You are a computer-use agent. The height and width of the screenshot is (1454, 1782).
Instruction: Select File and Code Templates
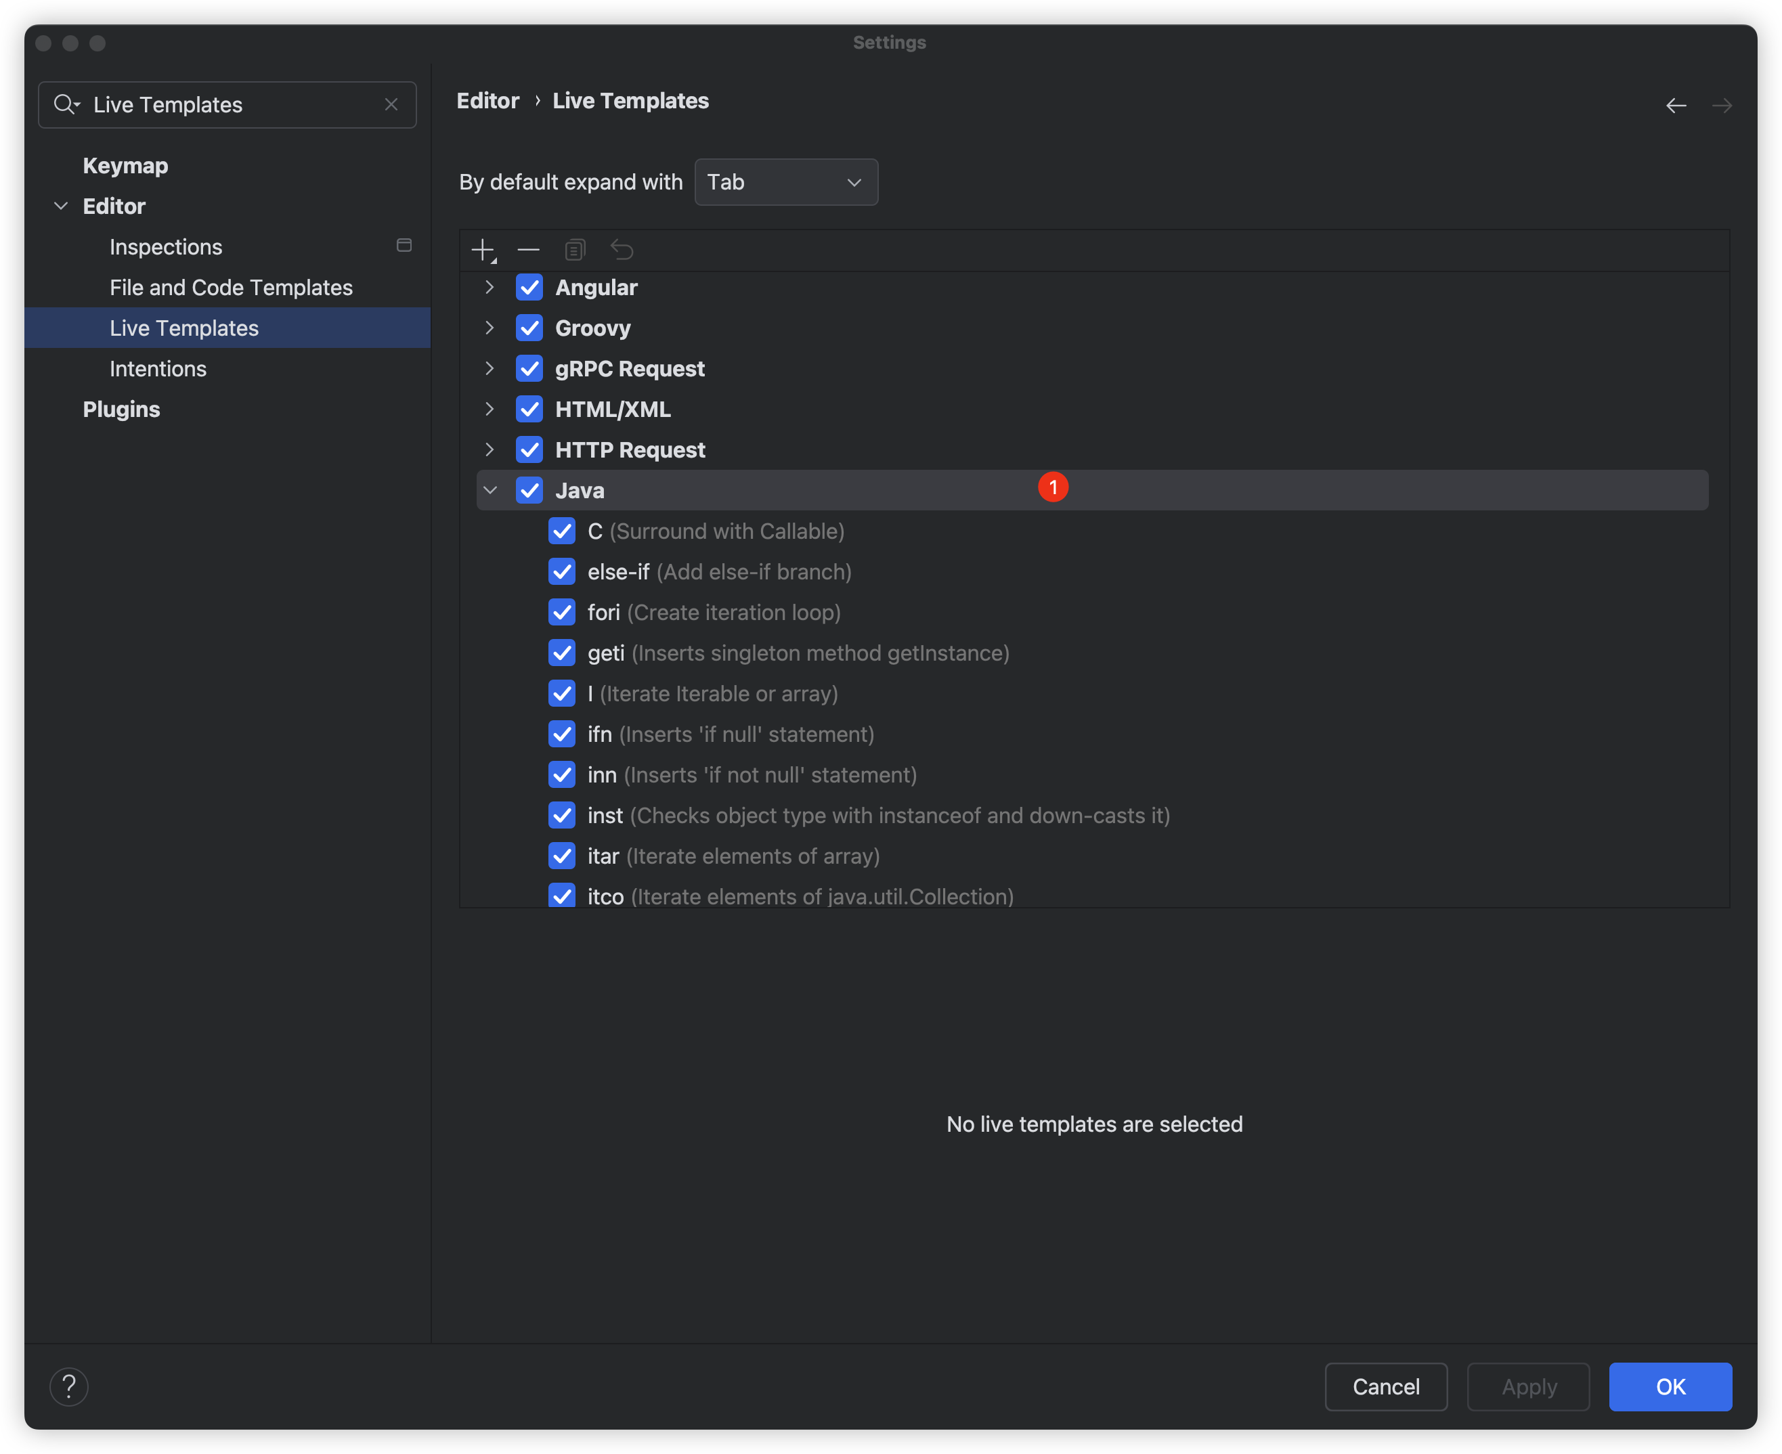[232, 287]
